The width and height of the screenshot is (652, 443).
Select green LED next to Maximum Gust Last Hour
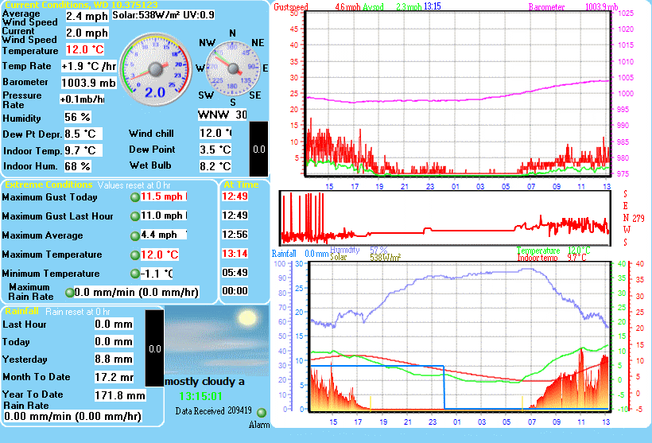point(134,216)
